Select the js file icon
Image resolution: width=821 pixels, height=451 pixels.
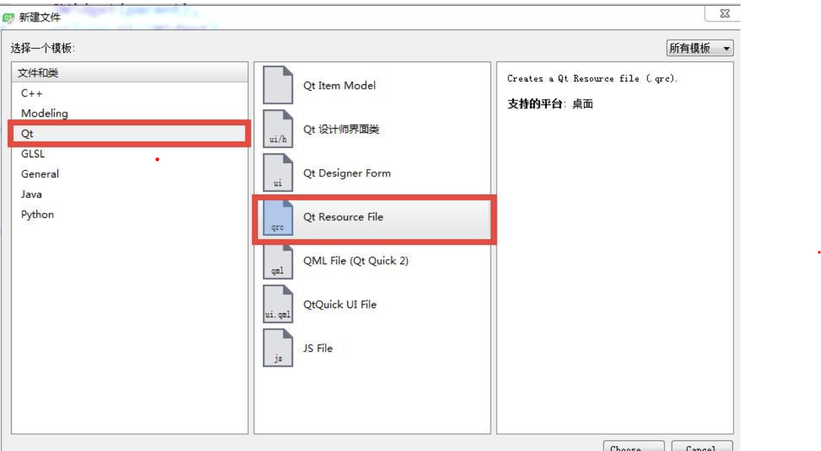pos(278,348)
